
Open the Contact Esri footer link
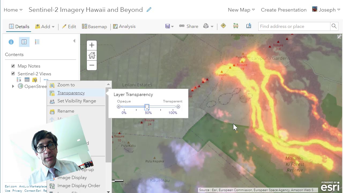pyautogui.click(x=33, y=191)
